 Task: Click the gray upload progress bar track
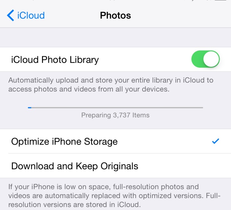point(116,108)
